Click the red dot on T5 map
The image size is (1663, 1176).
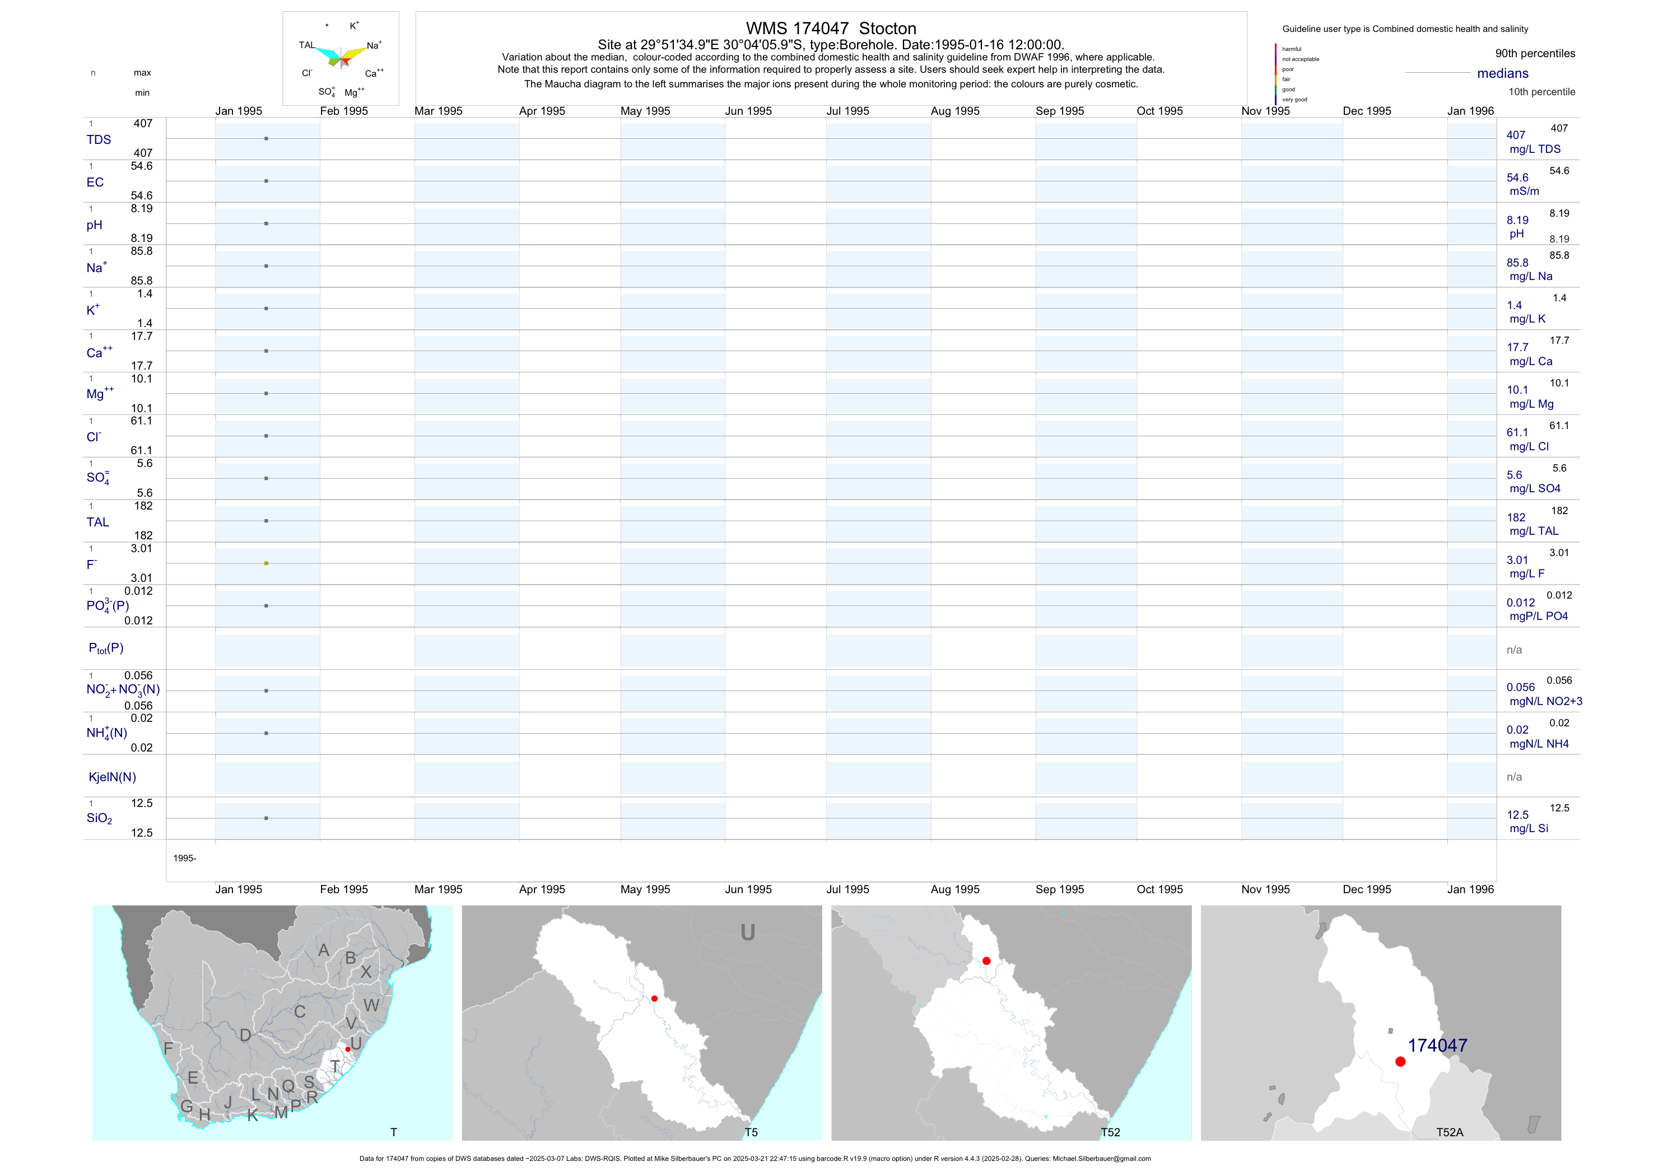(x=654, y=998)
